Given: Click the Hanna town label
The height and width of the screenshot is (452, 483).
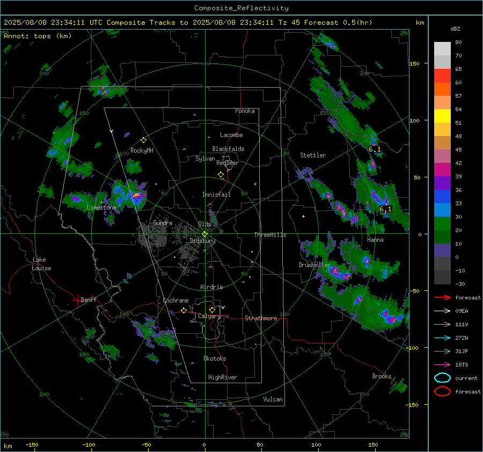Looking at the screenshot, I should [x=375, y=240].
